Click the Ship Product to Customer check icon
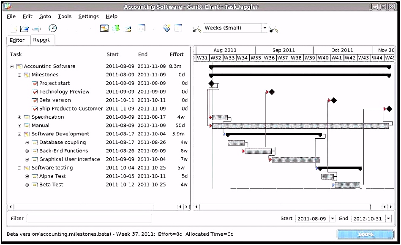 pos(35,109)
